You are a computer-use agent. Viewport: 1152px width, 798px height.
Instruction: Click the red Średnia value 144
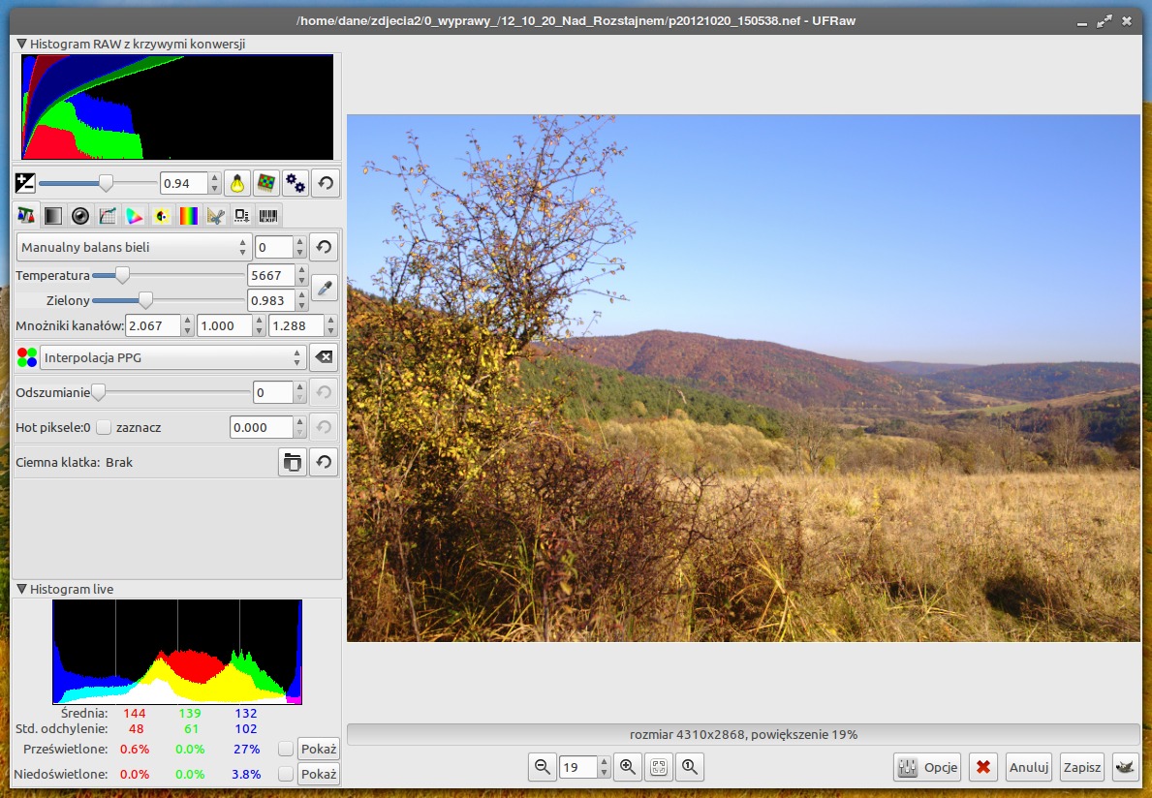[x=135, y=713]
